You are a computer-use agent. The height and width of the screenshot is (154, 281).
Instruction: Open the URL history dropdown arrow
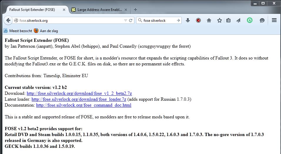126,20
